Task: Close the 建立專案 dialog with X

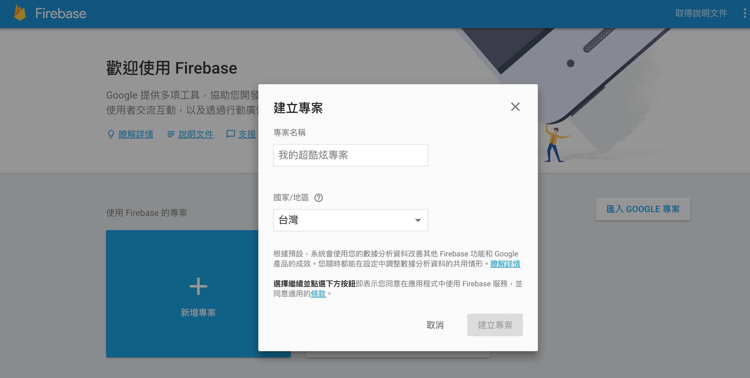Action: 515,107
